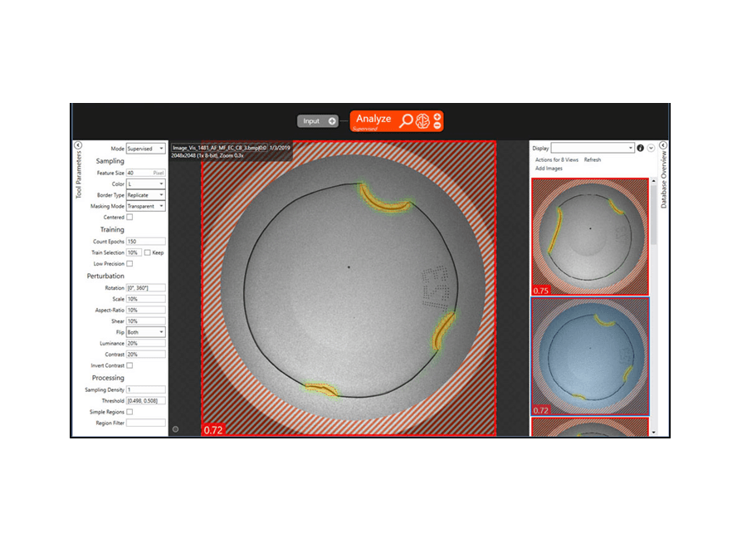Click the circular button below the Tool Parameters panel
Viewport: 747px width, 548px height.
click(175, 429)
